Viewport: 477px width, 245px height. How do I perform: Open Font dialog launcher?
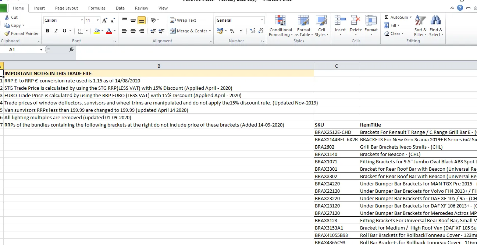[115, 41]
